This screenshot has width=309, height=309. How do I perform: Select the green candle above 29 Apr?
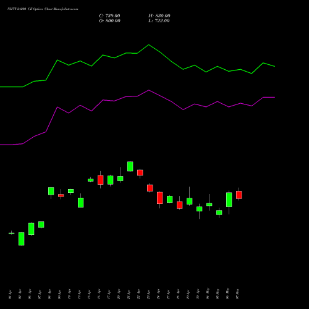pos(190,201)
